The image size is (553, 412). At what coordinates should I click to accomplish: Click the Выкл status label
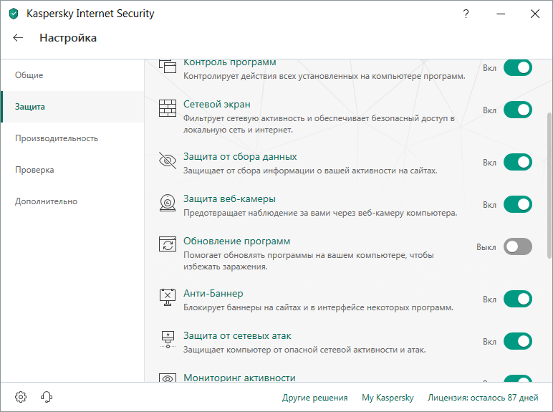(486, 247)
